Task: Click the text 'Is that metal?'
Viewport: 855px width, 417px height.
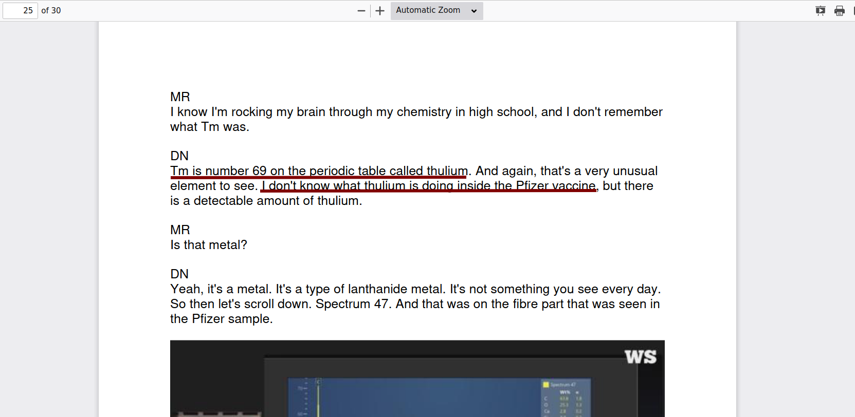Action: click(209, 245)
